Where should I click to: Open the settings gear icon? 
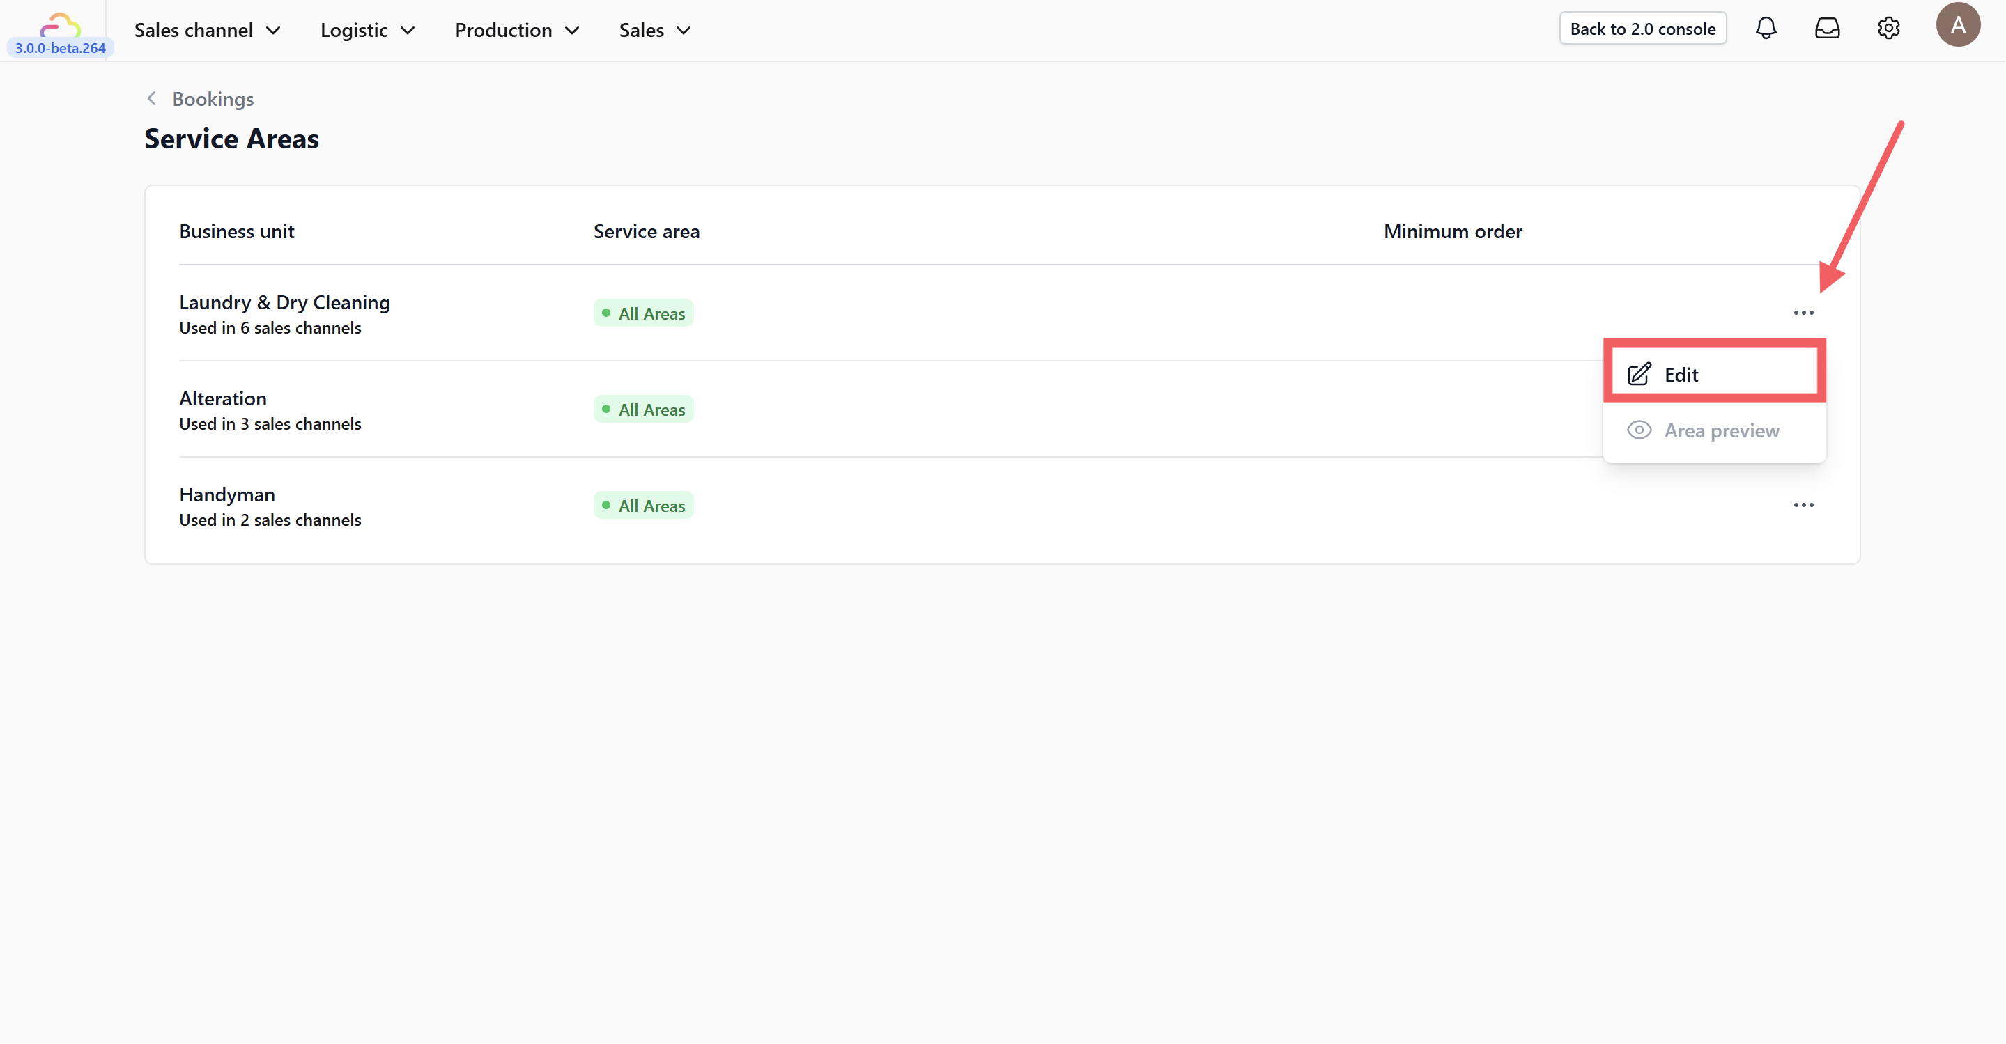click(1888, 29)
